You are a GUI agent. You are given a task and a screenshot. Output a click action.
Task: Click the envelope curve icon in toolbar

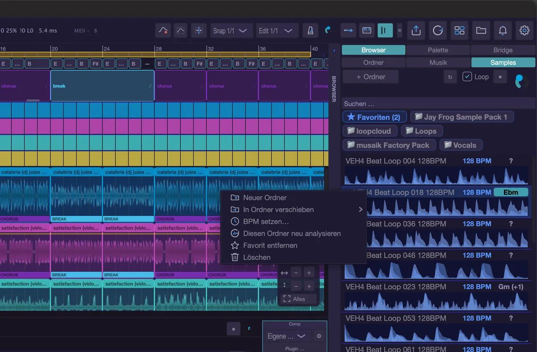point(180,30)
